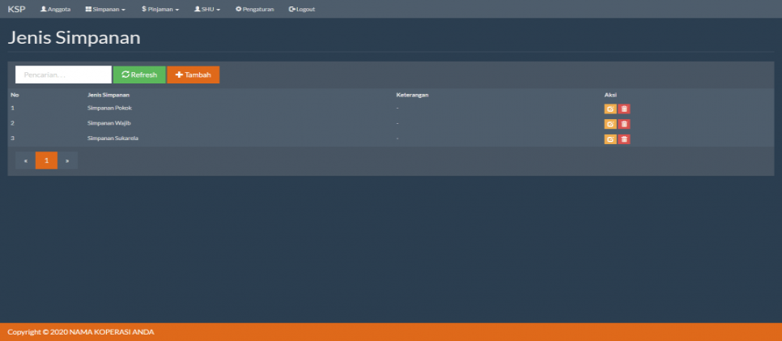
Task: Go to Anggota page
Action: pyautogui.click(x=56, y=9)
